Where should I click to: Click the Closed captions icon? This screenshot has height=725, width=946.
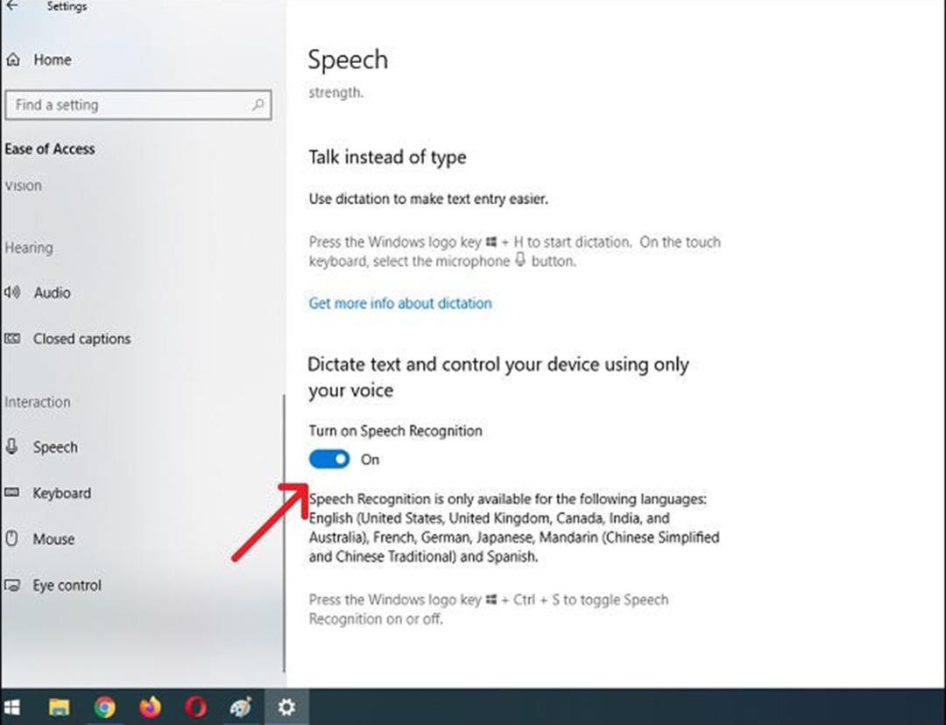(12, 338)
